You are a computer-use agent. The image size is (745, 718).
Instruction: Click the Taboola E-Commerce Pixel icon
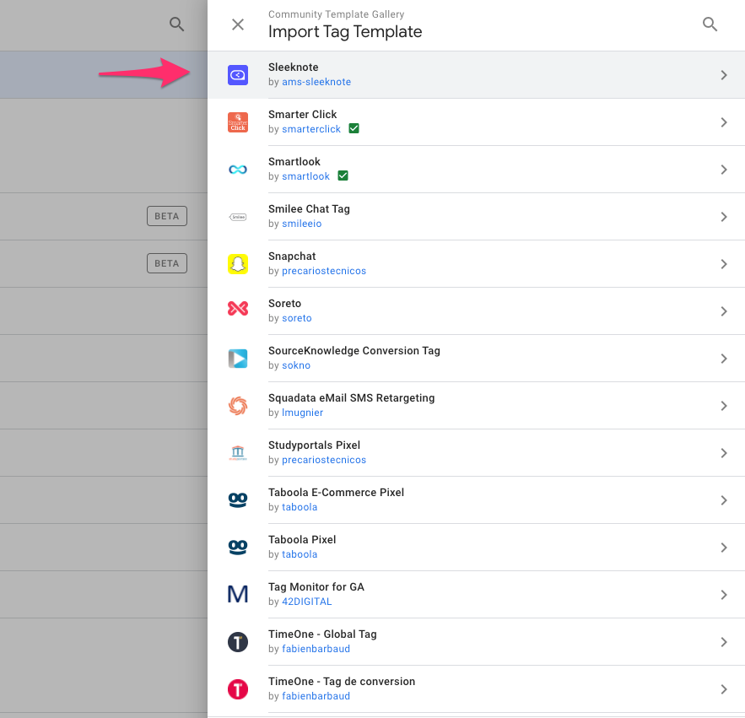238,500
